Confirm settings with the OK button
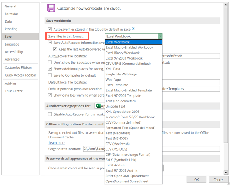Viewport: 230px width, 185px height. (196, 179)
